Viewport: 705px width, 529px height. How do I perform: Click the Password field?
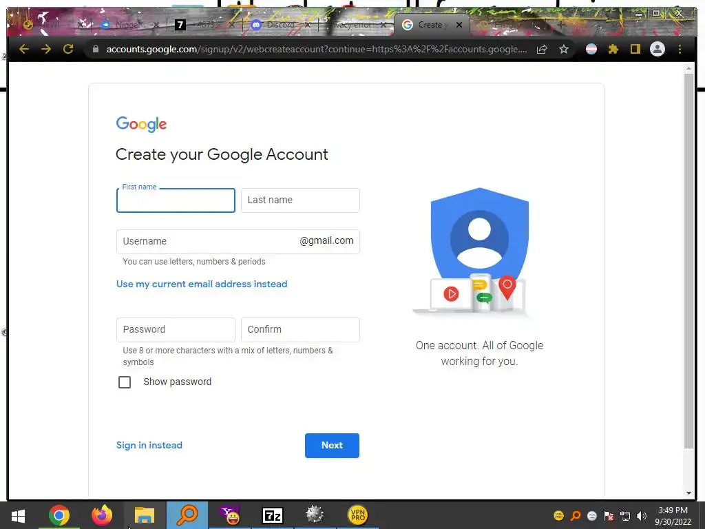click(176, 330)
